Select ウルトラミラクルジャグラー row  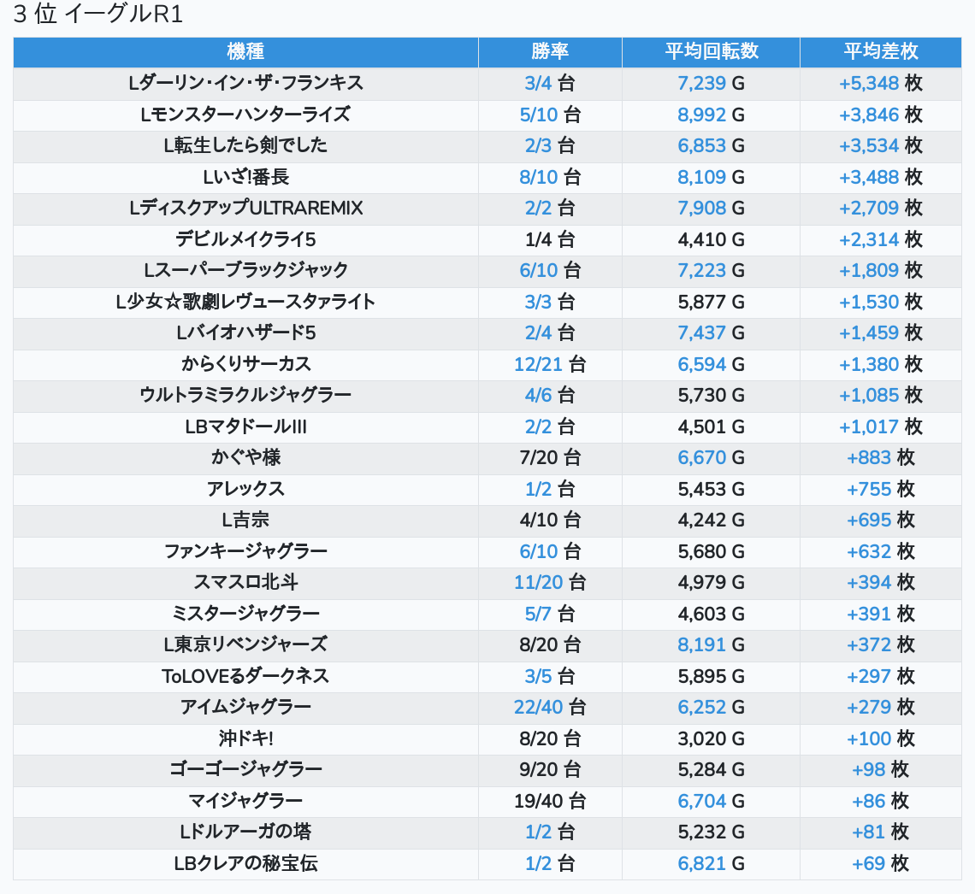245,395
